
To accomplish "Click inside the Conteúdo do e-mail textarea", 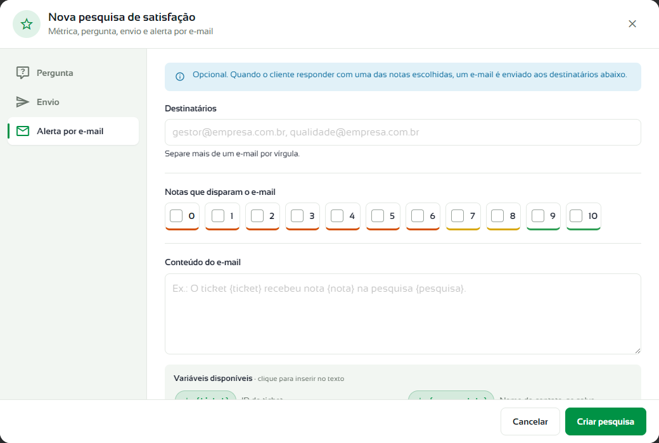I will [402, 314].
